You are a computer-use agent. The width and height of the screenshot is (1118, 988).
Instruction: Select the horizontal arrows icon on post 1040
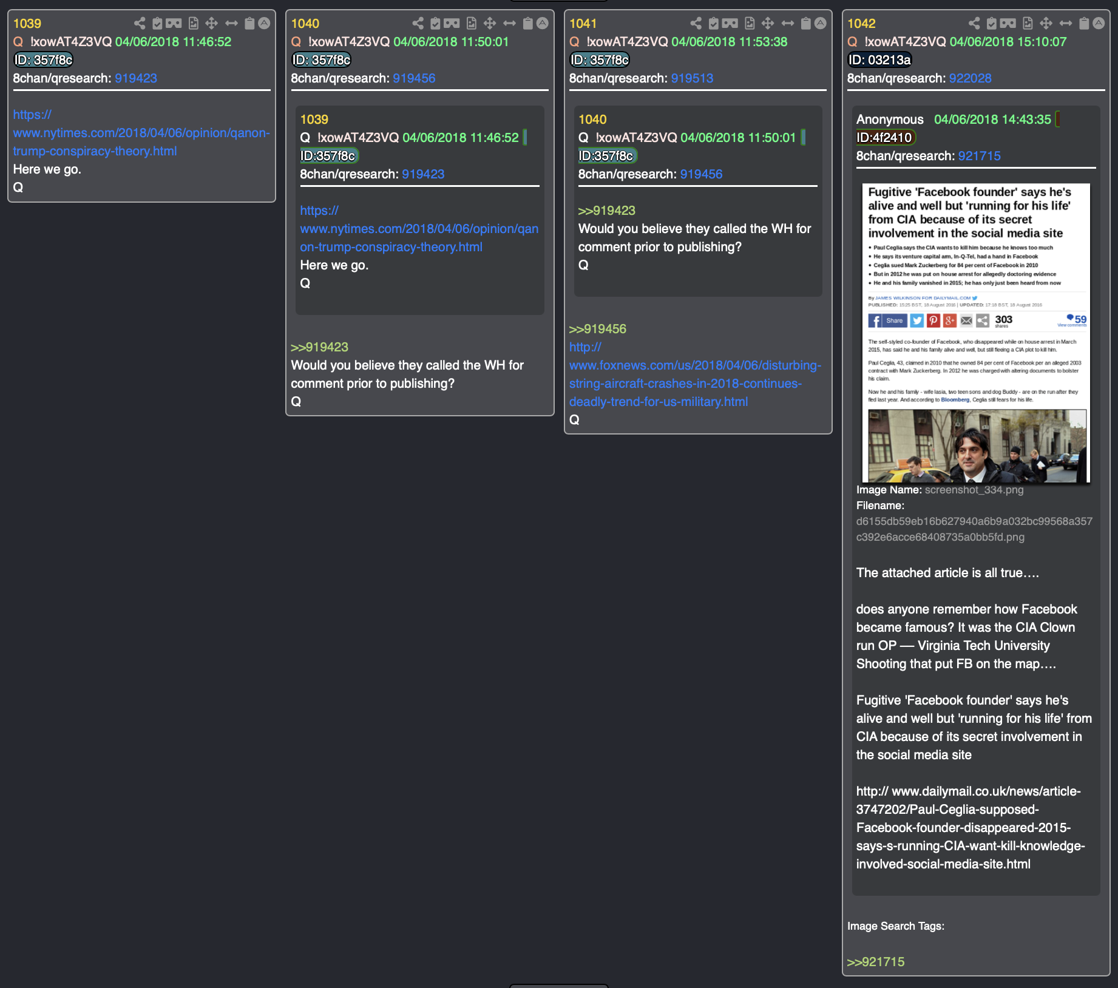coord(510,23)
